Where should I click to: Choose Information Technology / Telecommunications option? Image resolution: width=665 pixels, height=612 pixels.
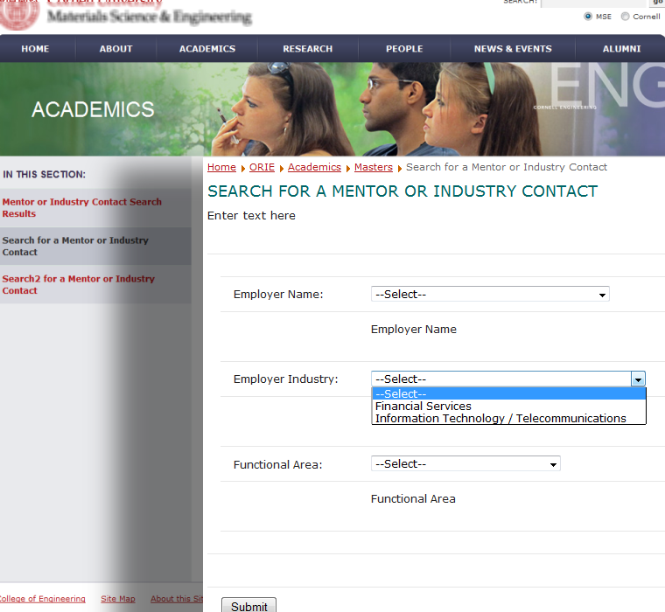pos(508,418)
